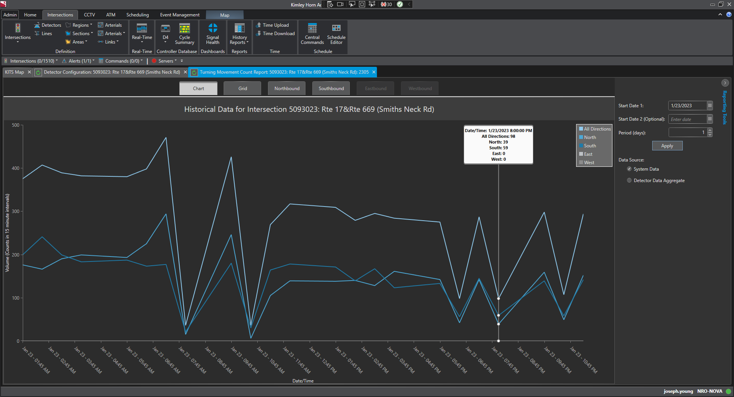
Task: Click the Detectors icon in Definition group
Action: pyautogui.click(x=37, y=25)
